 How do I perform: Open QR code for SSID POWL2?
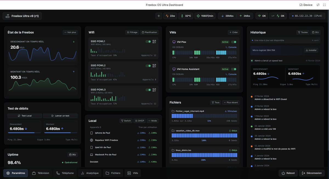(x=154, y=66)
